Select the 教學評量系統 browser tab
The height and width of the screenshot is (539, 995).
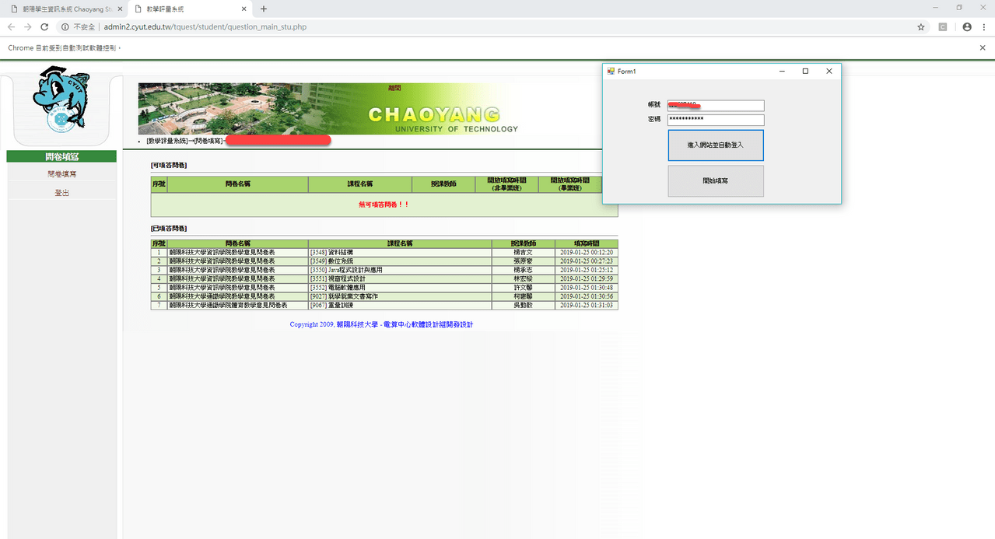tap(191, 9)
